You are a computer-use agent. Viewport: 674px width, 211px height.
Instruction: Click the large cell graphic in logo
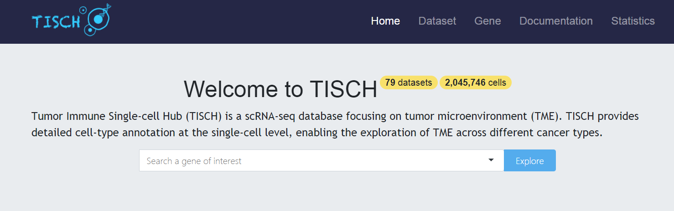pyautogui.click(x=99, y=19)
